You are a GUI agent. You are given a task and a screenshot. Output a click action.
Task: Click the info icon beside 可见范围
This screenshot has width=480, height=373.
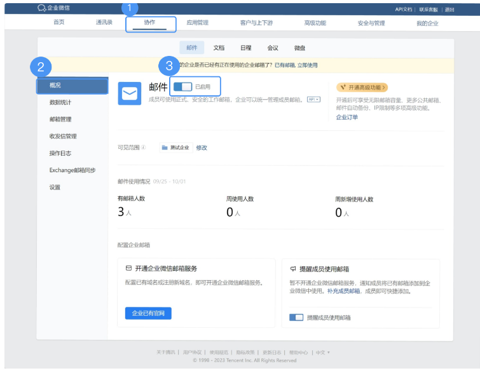pos(143,147)
